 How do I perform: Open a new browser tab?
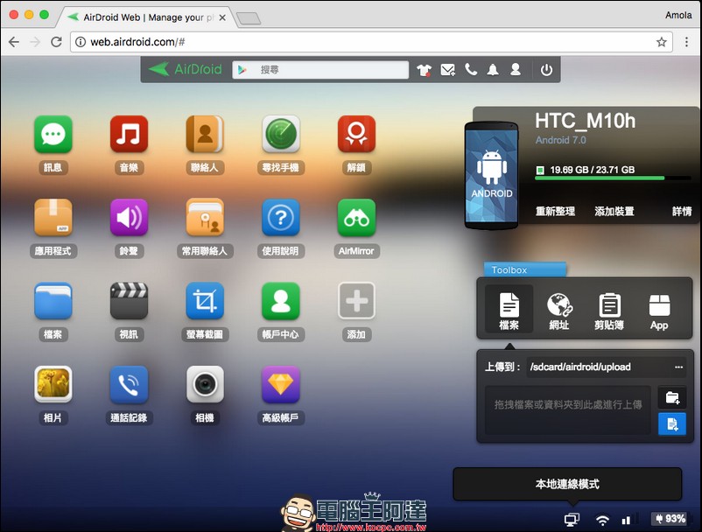(x=249, y=18)
